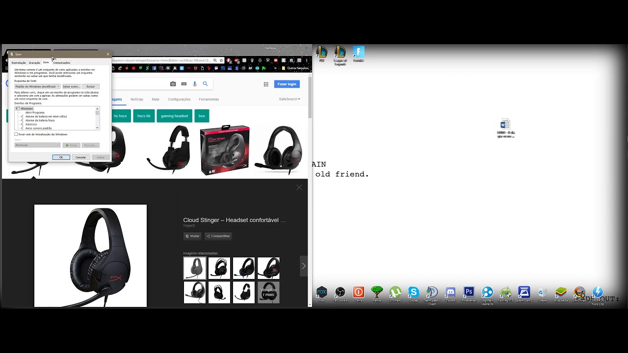Click the Visitar button for the image
The height and width of the screenshot is (353, 628).
192,236
